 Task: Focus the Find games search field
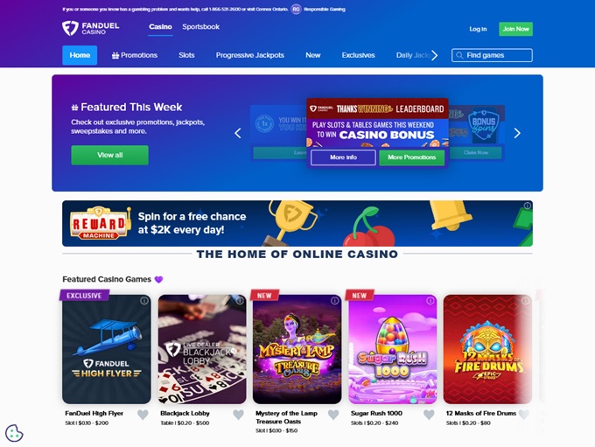point(492,55)
